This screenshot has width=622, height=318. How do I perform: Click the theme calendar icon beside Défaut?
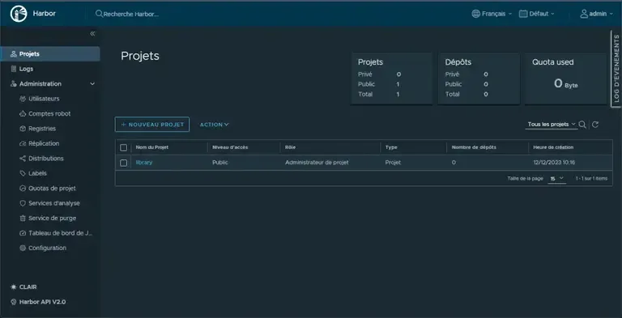tap(523, 14)
